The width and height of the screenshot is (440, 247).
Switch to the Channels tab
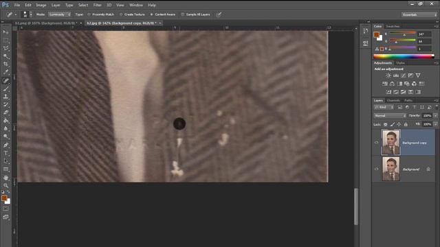point(393,100)
